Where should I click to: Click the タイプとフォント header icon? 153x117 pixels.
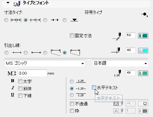[x=17, y=4]
